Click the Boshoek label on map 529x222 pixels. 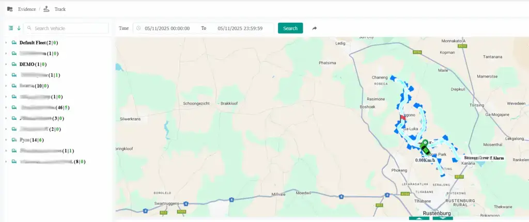367,107
